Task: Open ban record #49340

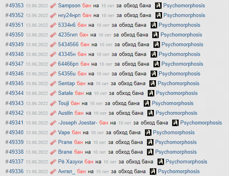Action: 14,133
